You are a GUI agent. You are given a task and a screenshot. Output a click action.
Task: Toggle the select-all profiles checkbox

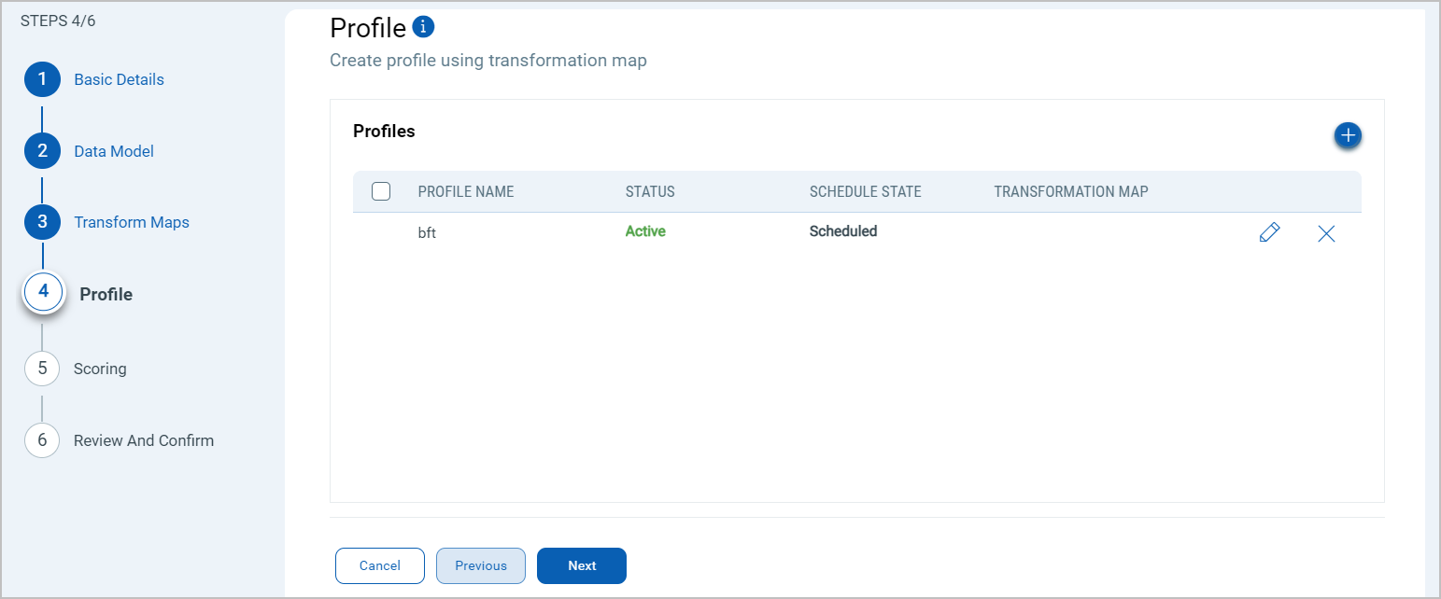381,191
